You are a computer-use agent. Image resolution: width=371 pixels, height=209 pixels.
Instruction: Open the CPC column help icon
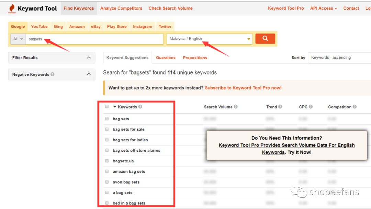[311, 107]
